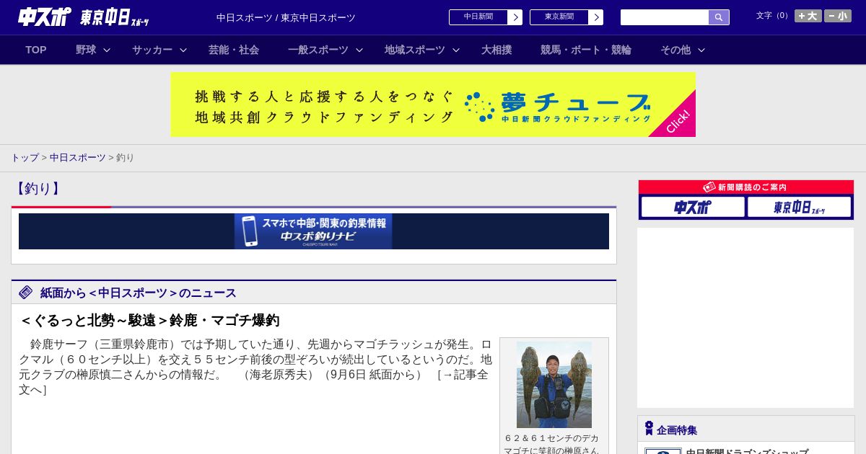Click the 中日スポーツ breadcrumb link
Image resolution: width=866 pixels, height=454 pixels.
tap(78, 157)
